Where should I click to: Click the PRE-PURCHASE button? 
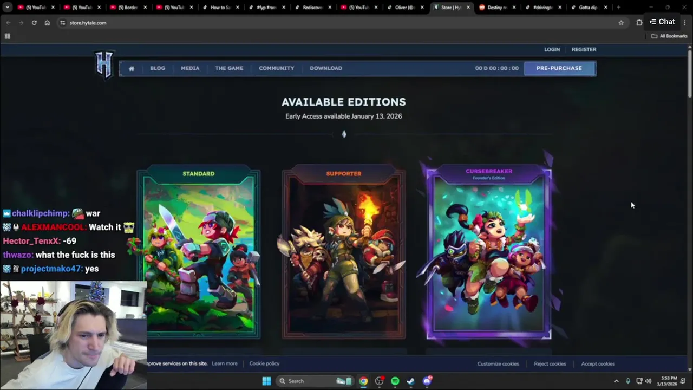[559, 68]
